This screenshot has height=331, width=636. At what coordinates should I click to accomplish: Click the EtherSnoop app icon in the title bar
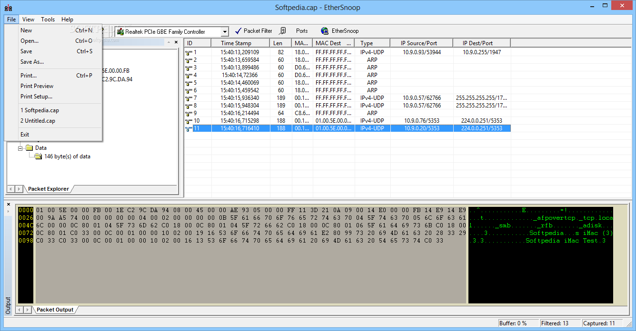(x=8, y=8)
